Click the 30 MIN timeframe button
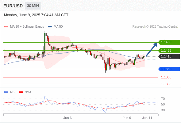The image size is (181, 123). click(33, 6)
